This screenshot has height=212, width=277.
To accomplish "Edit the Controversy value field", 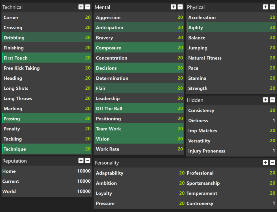I will coord(274,203).
